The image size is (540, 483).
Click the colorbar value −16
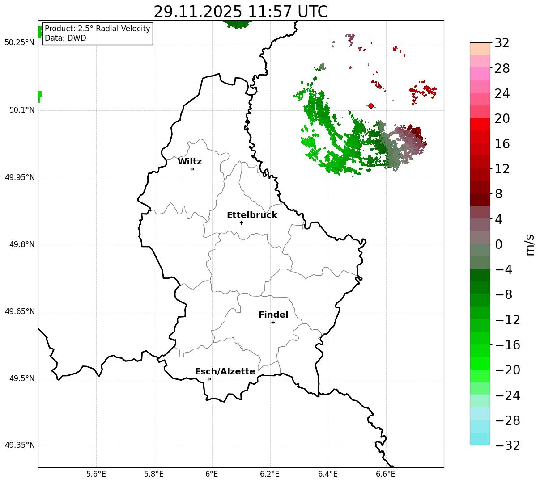(x=507, y=345)
